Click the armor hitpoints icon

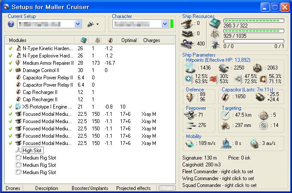click(x=224, y=68)
